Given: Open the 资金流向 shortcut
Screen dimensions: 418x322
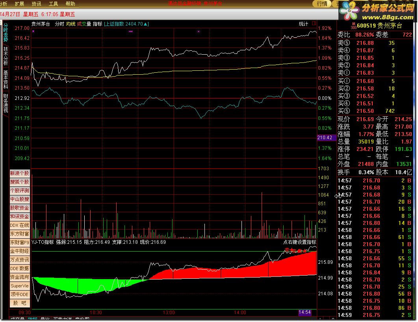Looking at the screenshot, I should [20, 277].
